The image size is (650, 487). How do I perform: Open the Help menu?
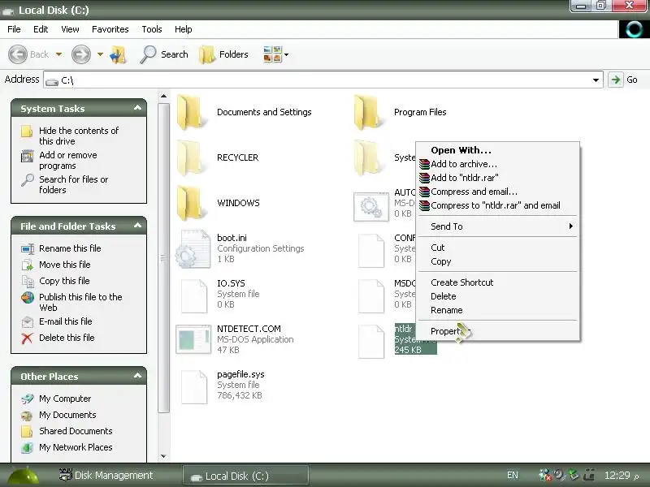coord(184,29)
